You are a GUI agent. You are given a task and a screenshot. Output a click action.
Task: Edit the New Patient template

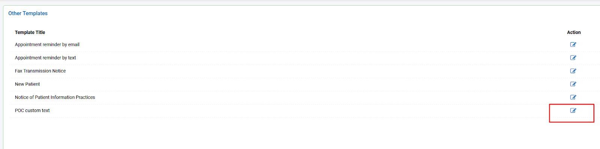coord(573,84)
